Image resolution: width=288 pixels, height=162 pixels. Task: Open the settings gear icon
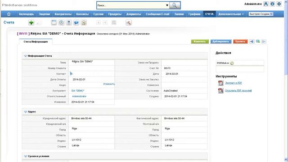[x=279, y=4]
